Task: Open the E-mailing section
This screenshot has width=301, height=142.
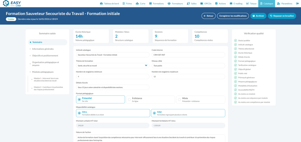Action: pyautogui.click(x=236, y=3)
